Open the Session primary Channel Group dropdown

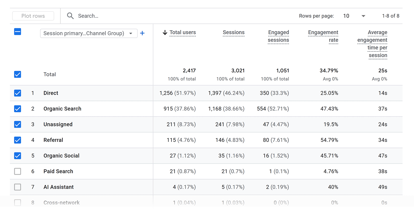click(x=89, y=33)
